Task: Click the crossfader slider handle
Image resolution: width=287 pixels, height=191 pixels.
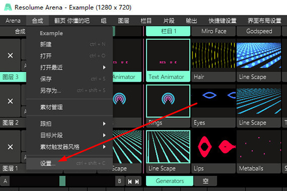Action: point(62,181)
